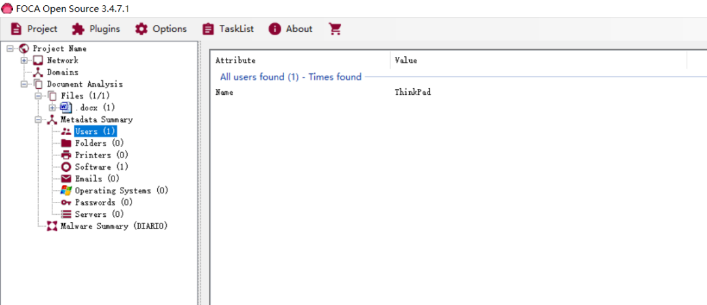
Task: Collapse the Files (1/1) node
Action: pyautogui.click(x=38, y=96)
